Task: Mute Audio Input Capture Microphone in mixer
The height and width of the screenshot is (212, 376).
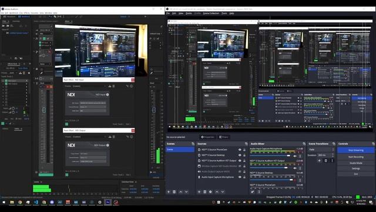Action: click(x=295, y=156)
